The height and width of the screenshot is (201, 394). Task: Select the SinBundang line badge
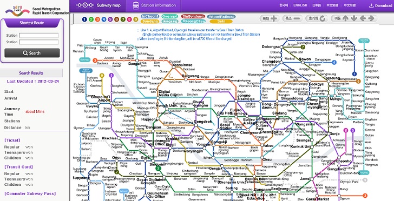point(193,17)
